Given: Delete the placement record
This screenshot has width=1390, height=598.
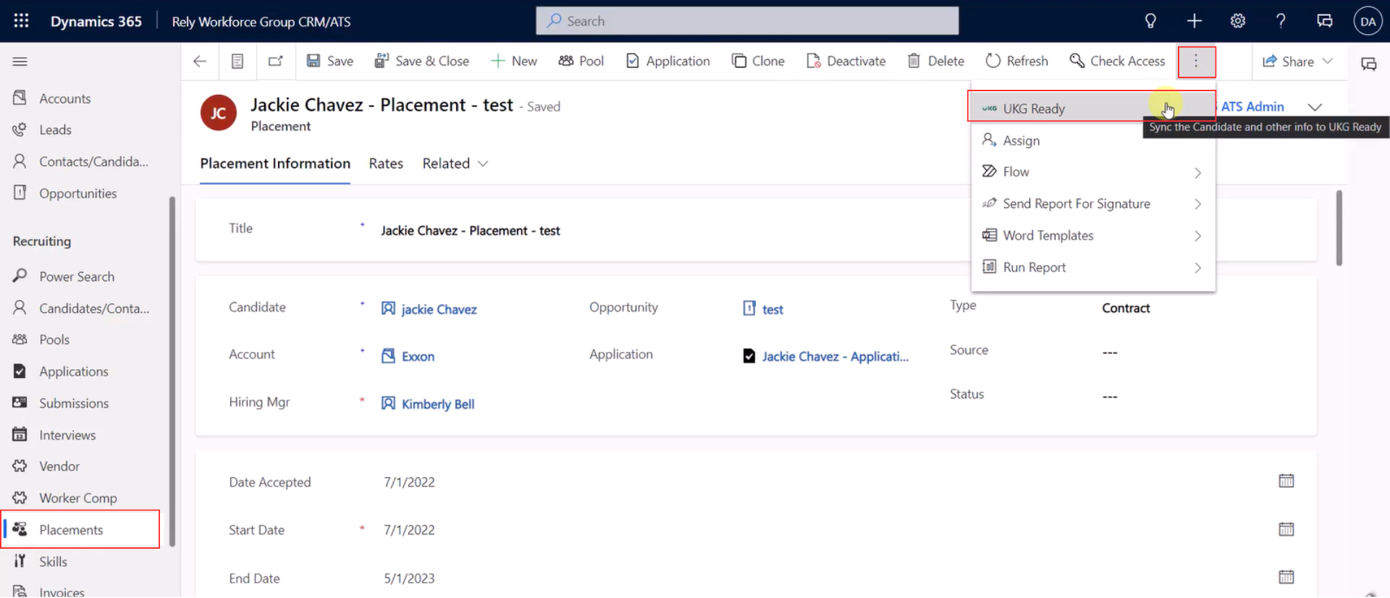Looking at the screenshot, I should point(936,62).
